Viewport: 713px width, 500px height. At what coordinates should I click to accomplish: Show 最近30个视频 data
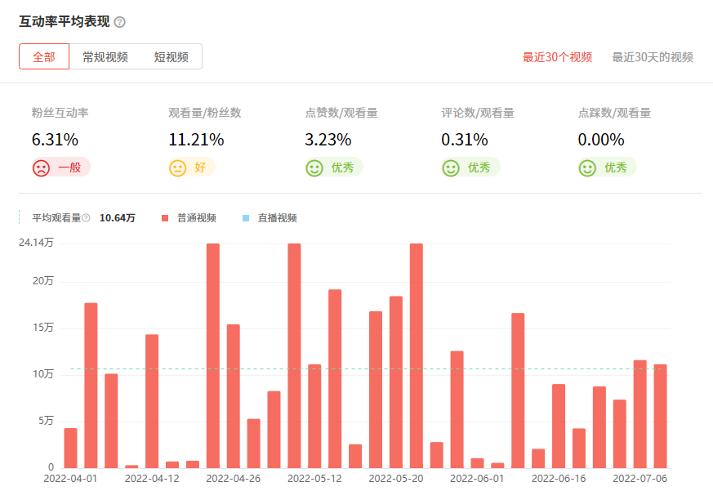pyautogui.click(x=557, y=57)
